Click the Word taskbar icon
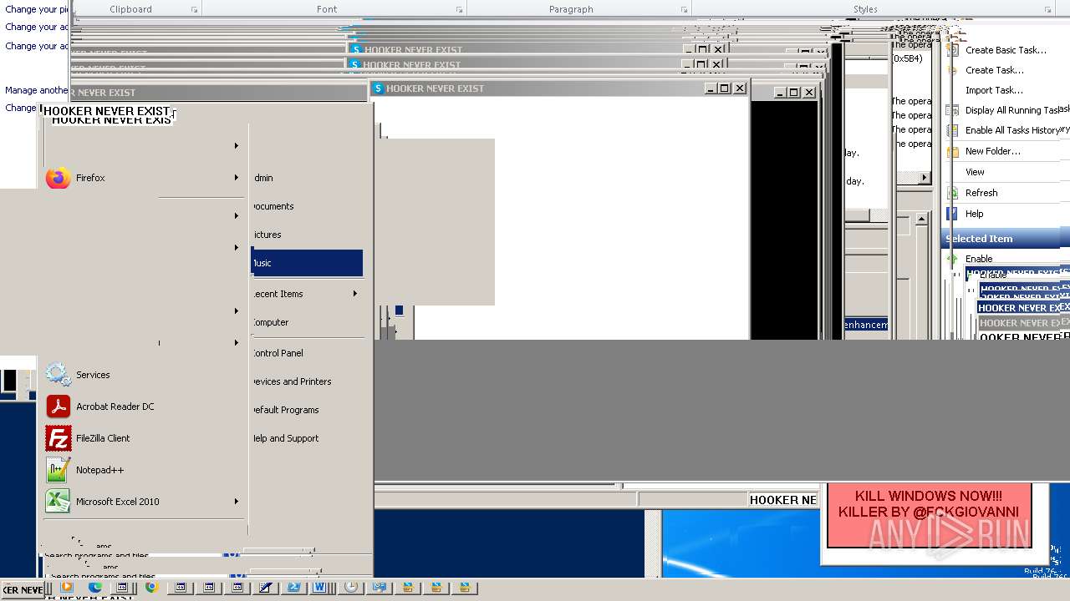 coord(319,588)
